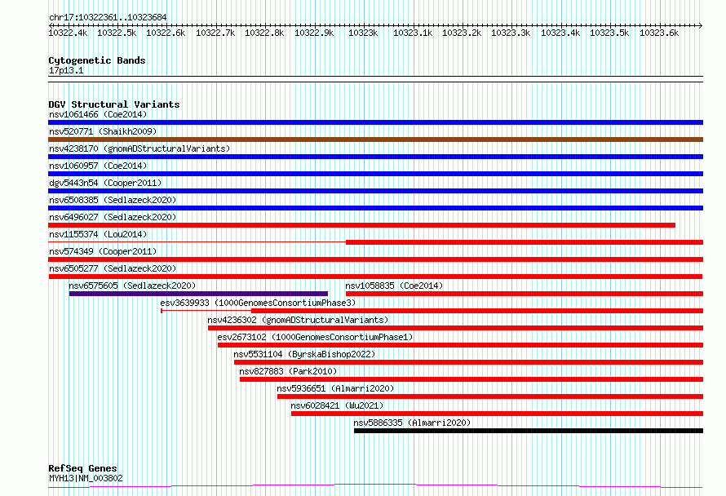726x496 pixels.
Task: Select the red nsv6505277 variant bar
Action: pos(375,277)
